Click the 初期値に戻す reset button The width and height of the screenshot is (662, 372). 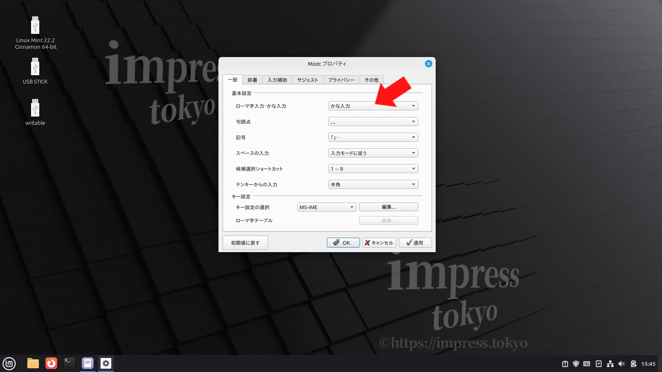click(245, 243)
